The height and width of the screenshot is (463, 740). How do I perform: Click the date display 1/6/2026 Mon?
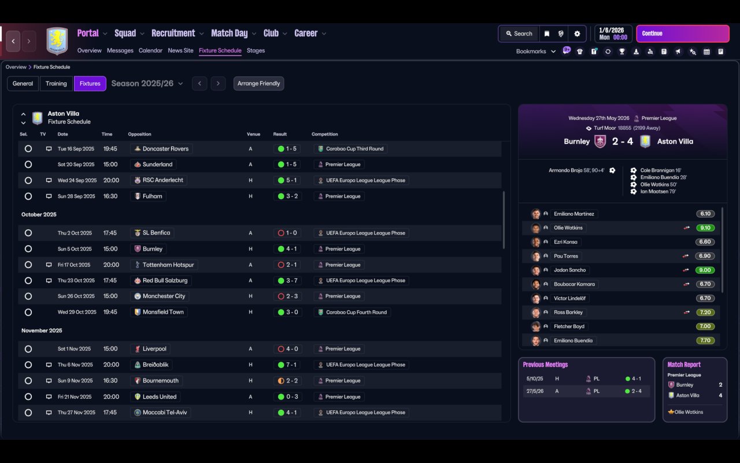tap(613, 34)
